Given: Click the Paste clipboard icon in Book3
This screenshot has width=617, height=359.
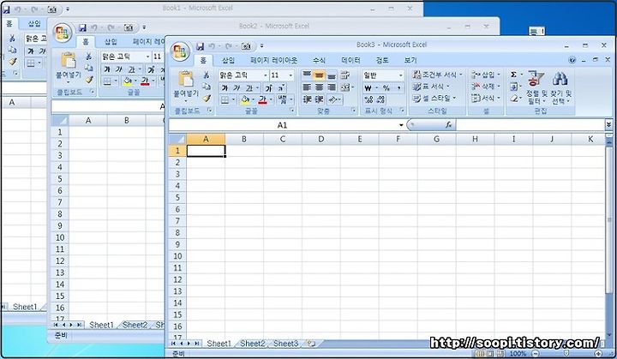Looking at the screenshot, I should click(186, 79).
